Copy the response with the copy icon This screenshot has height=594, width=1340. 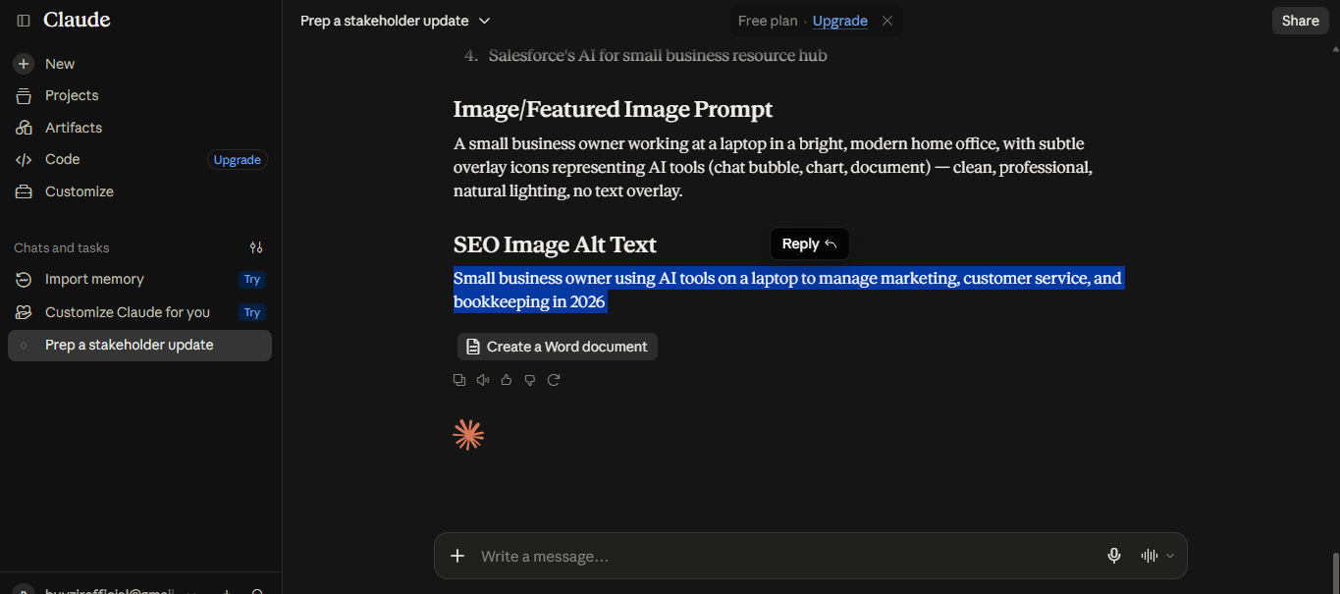[459, 380]
